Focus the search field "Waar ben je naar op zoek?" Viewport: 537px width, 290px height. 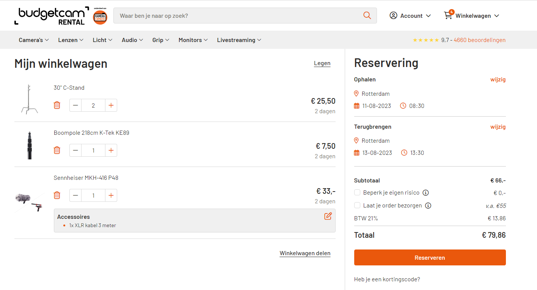coord(239,16)
